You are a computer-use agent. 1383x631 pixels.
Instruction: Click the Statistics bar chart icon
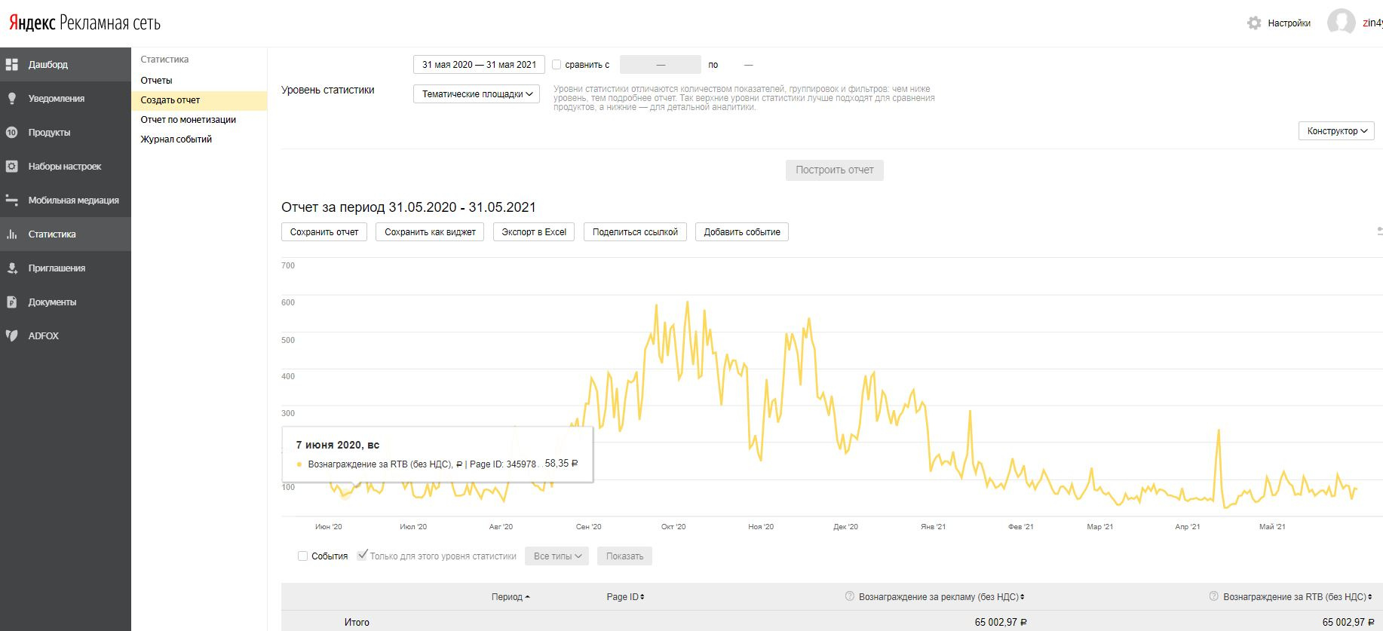11,234
